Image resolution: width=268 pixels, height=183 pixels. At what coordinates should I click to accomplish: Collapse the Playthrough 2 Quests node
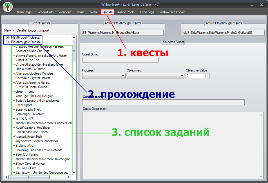tap(7, 42)
